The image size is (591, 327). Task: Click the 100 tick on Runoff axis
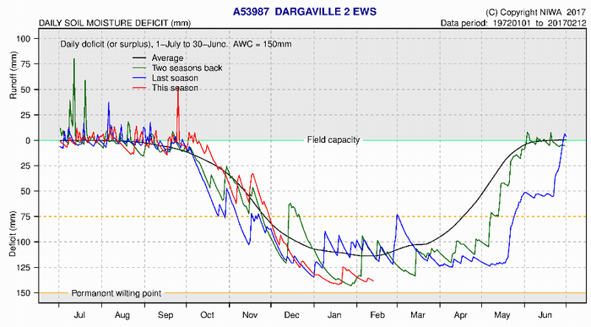click(23, 39)
